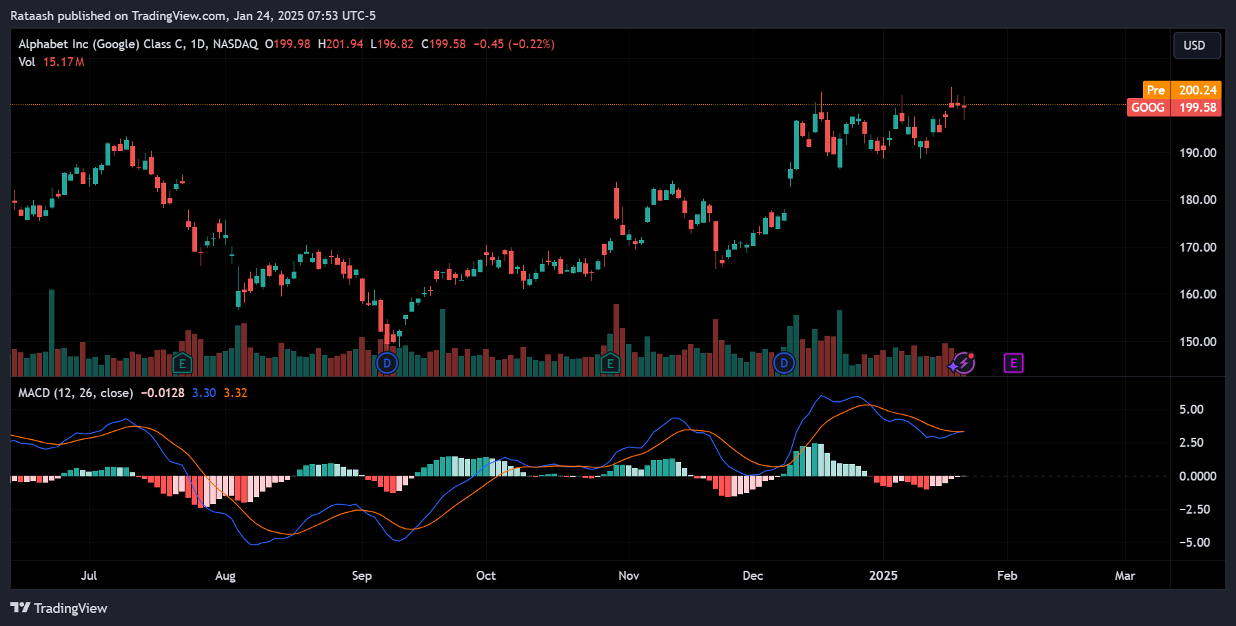Click the 2.50 MACD axis label

[x=1191, y=443]
